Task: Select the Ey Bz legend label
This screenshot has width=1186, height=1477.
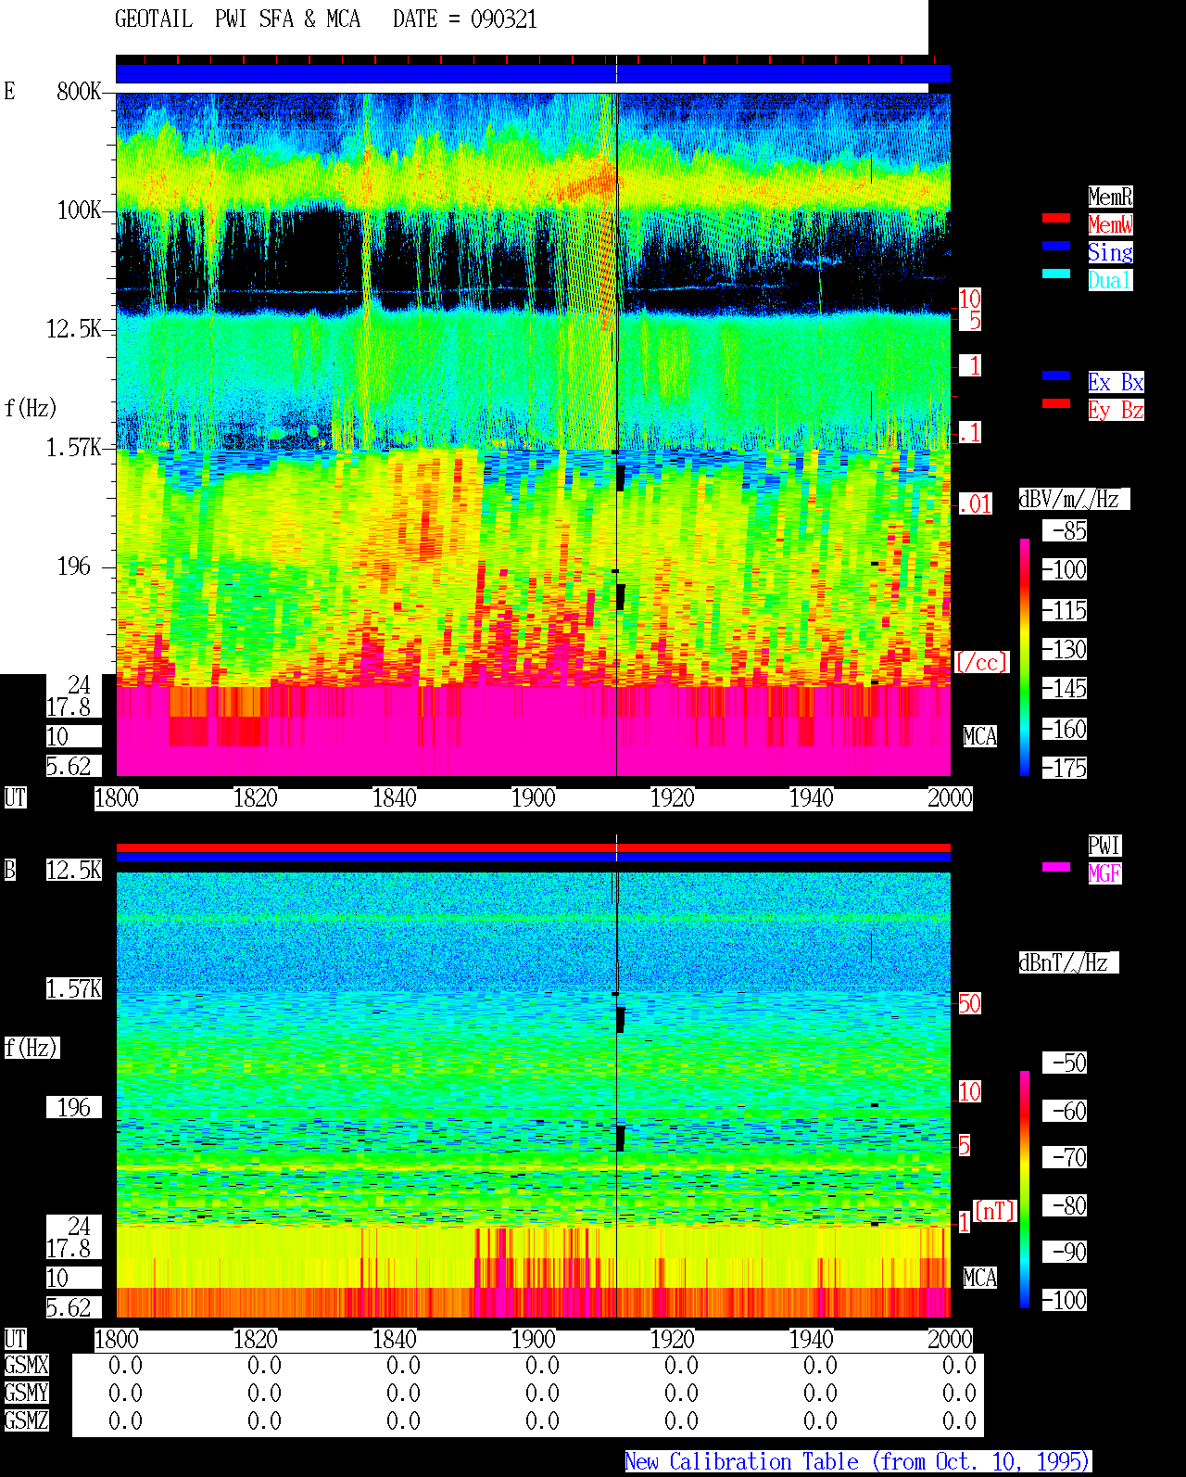Action: (x=1116, y=410)
